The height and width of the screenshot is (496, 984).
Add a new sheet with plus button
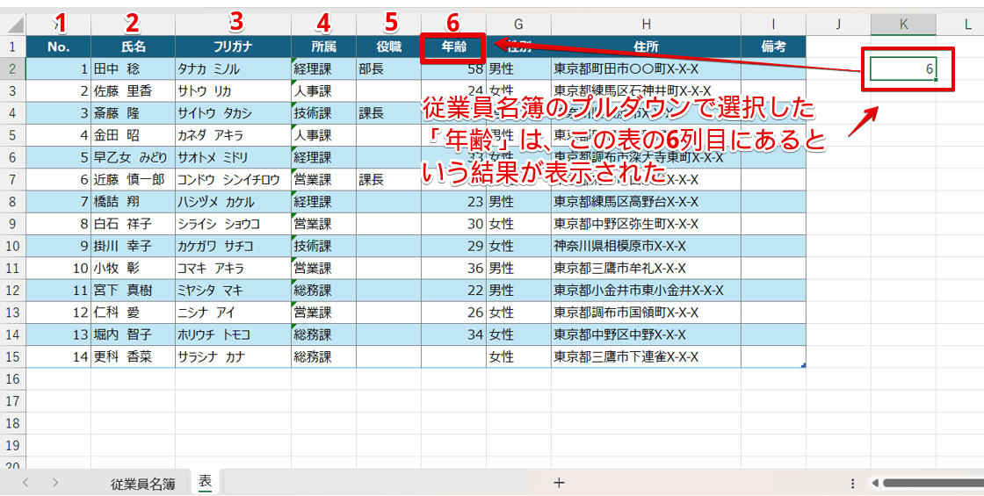pos(559,482)
